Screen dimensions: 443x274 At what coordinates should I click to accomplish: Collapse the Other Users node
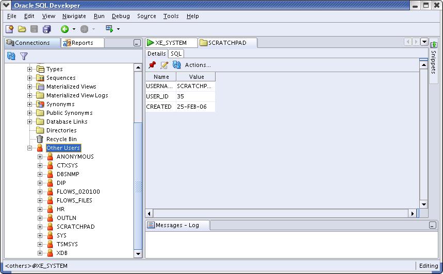(30, 148)
